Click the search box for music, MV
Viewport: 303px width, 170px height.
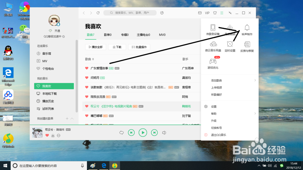[x=130, y=13]
